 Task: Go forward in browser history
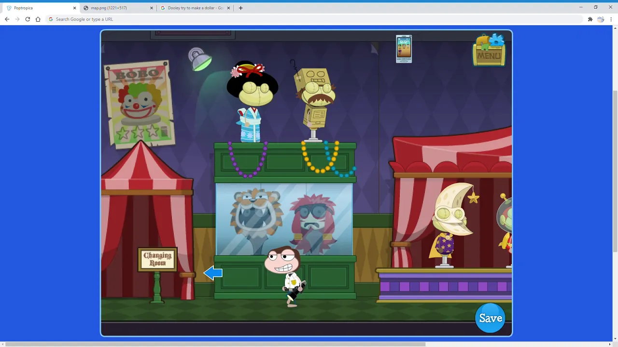[x=17, y=19]
